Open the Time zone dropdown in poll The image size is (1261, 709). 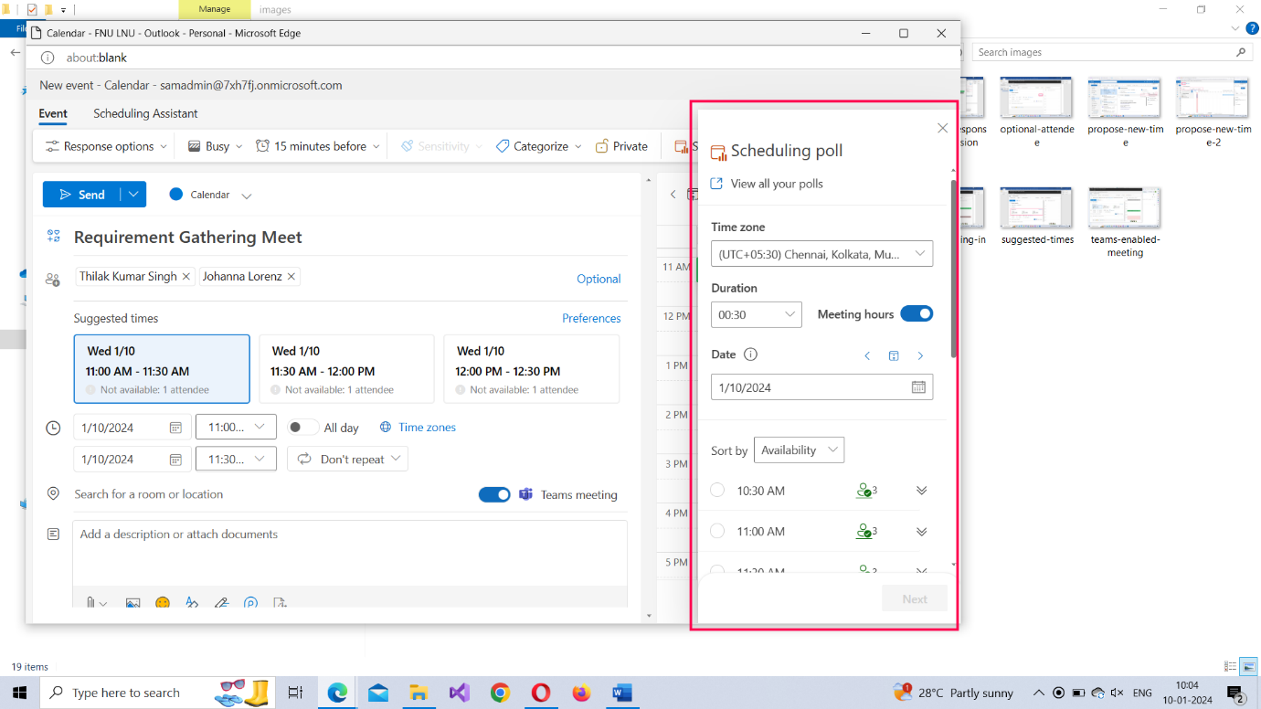(x=821, y=253)
